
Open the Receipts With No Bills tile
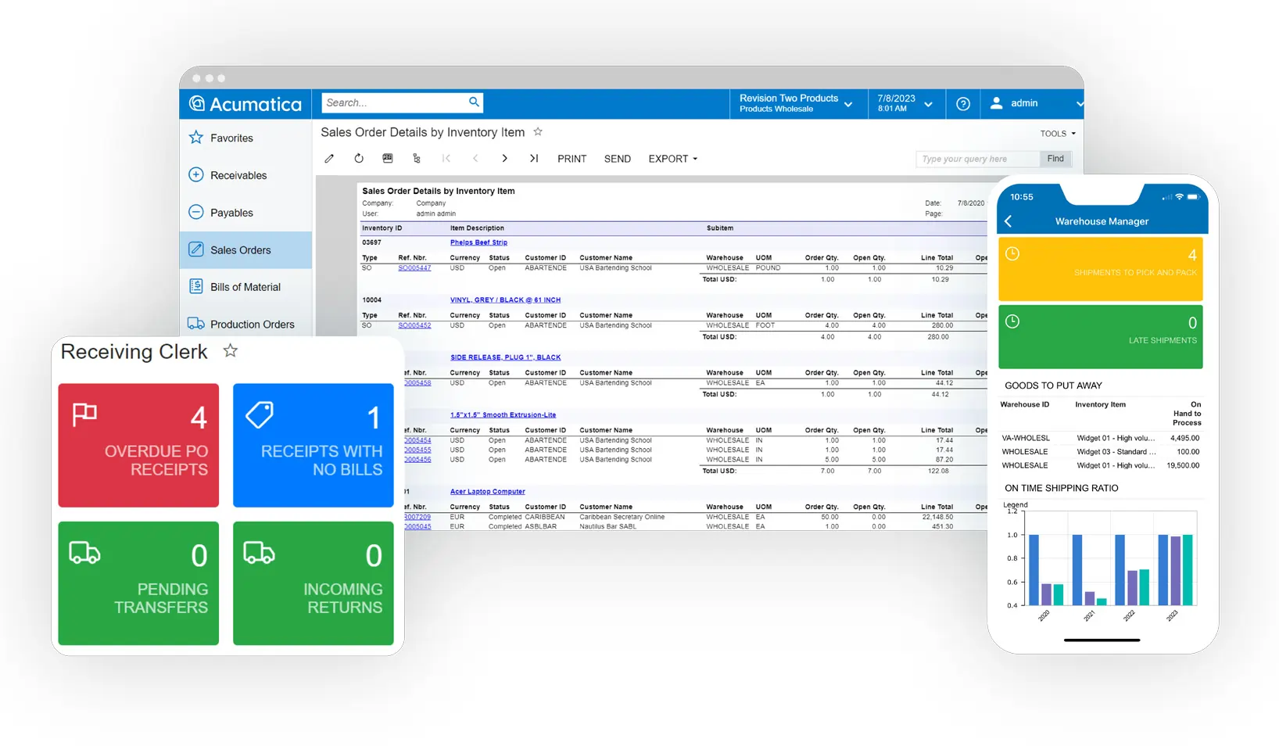(x=313, y=445)
